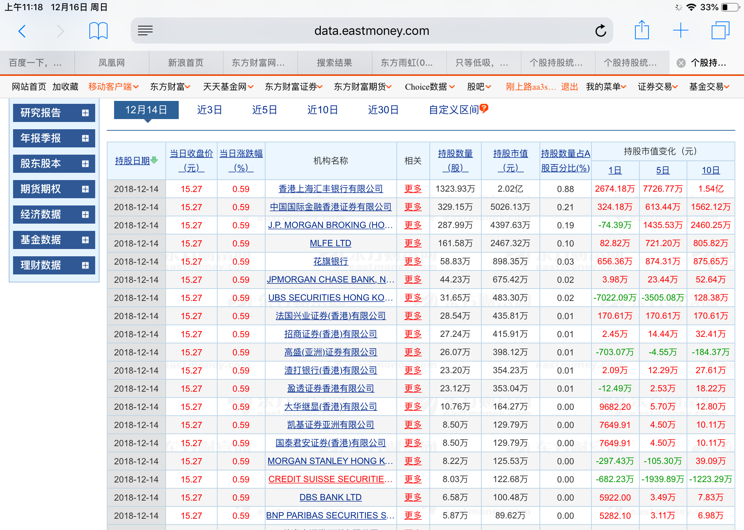Sort by 持股市值 column header
Viewport: 744px width, 530px height.
tap(510, 160)
